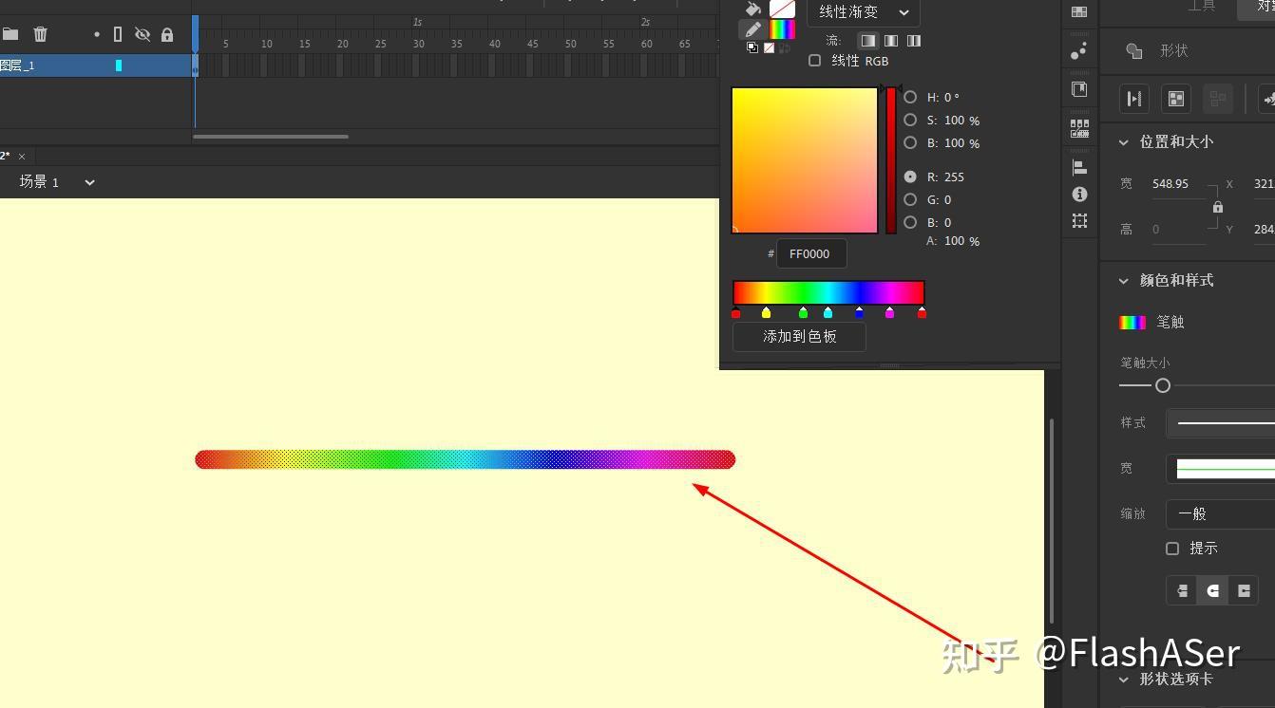Click the 添加到色板 button
The image size is (1275, 708).
(798, 337)
